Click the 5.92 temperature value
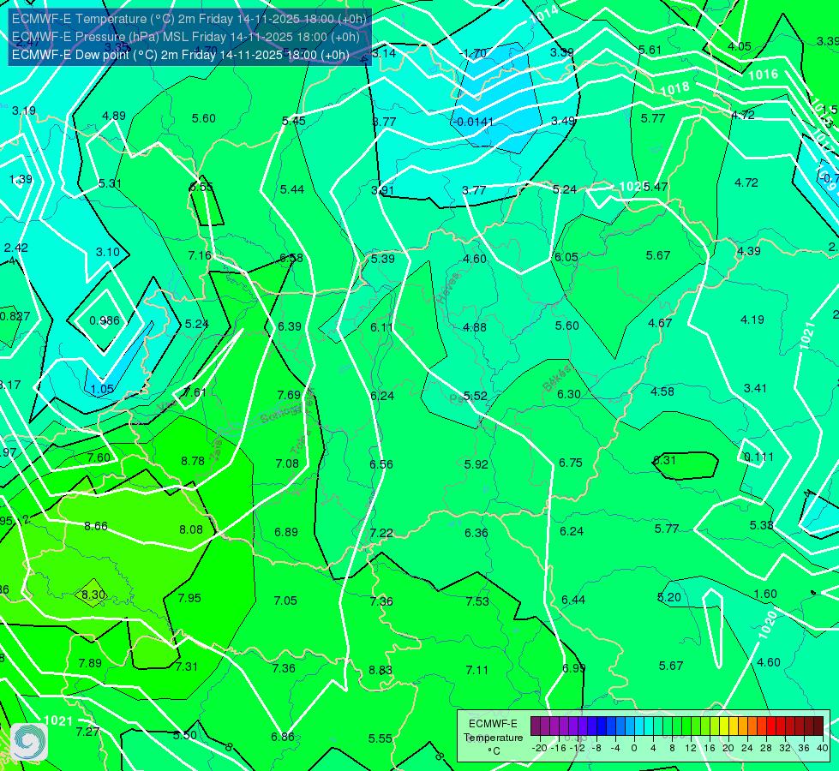This screenshot has width=839, height=771. click(x=476, y=464)
